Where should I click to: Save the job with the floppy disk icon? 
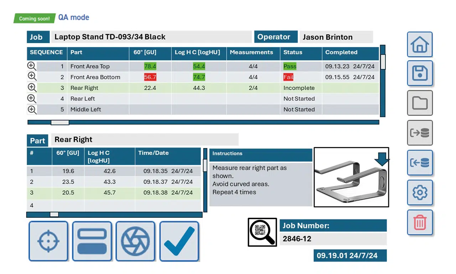(x=420, y=73)
